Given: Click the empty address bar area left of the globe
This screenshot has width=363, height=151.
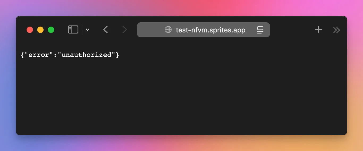Looking at the screenshot, I should (151, 30).
